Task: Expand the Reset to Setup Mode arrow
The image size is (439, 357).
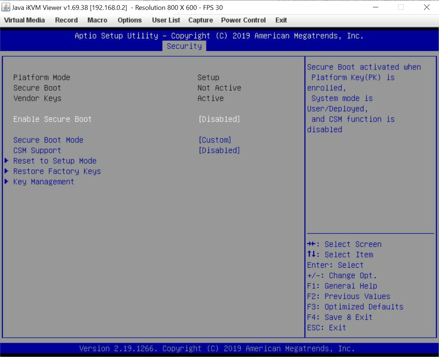Action: [x=6, y=161]
